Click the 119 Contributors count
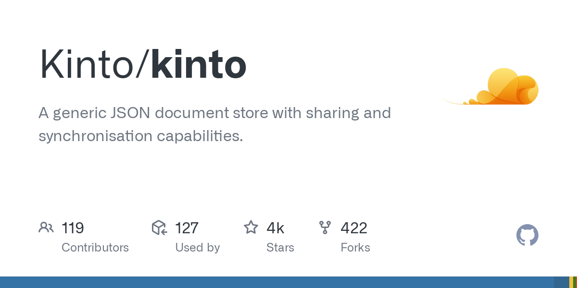Image resolution: width=577 pixels, height=288 pixels. tap(73, 228)
